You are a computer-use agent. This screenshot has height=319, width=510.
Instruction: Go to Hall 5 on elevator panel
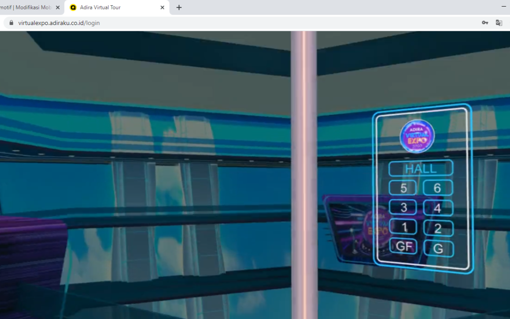tap(403, 188)
